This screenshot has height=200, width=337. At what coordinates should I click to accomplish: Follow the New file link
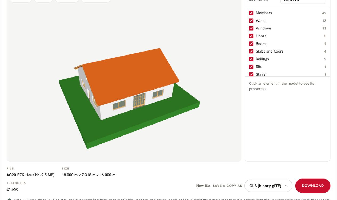click(x=203, y=186)
